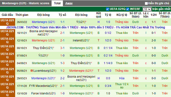Viewport: 171px width, 97px height.
Task: Click the 3-1 score of Thụy Điển match
Action: pyautogui.click(x=62, y=48)
